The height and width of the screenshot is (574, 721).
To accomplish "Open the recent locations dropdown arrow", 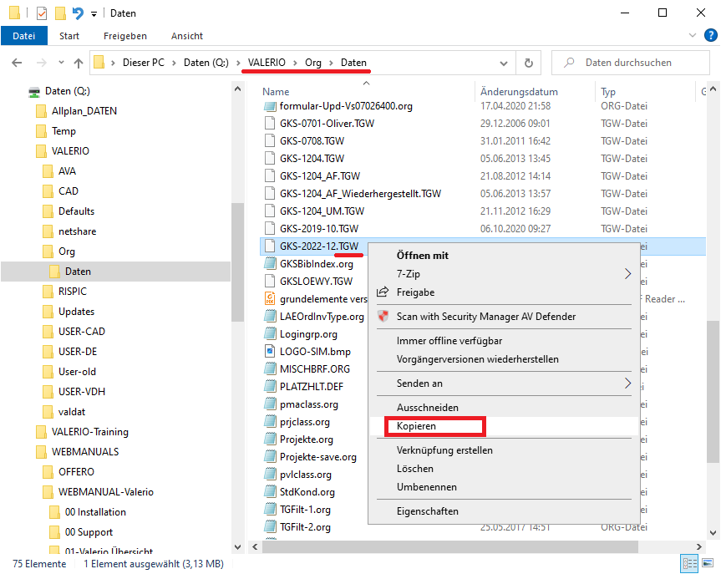I will [x=58, y=63].
